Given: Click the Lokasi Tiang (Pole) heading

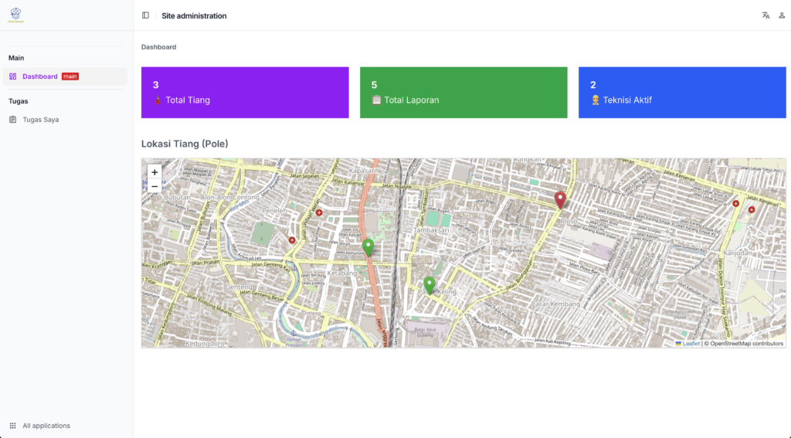Looking at the screenshot, I should point(185,144).
